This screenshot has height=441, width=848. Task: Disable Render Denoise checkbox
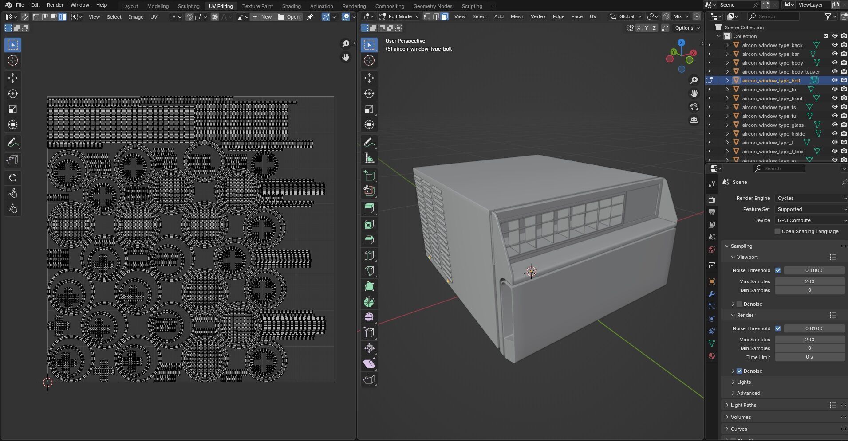739,371
